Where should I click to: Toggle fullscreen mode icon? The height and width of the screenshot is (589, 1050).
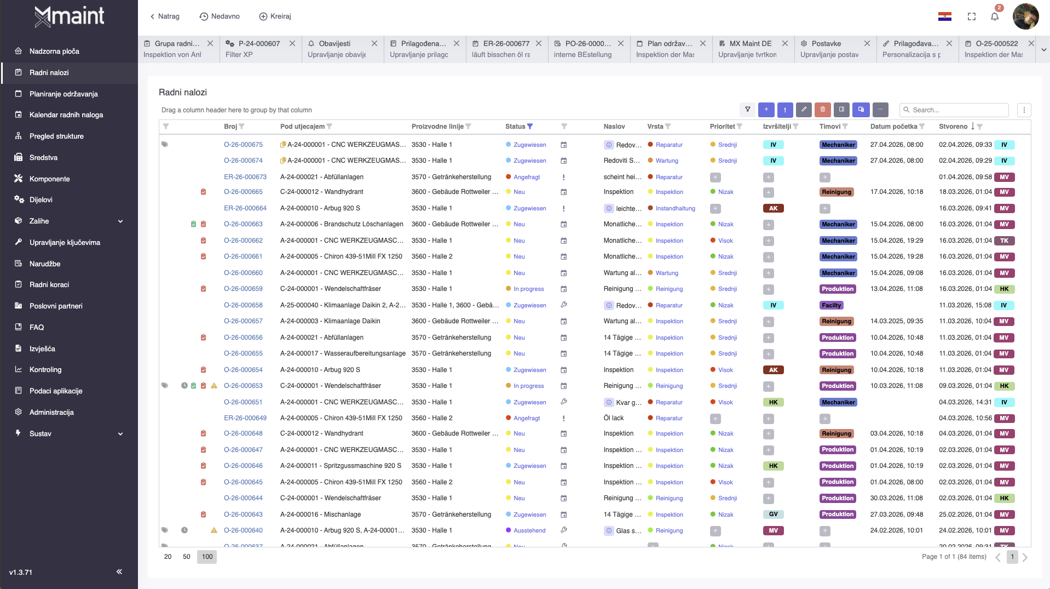972,16
